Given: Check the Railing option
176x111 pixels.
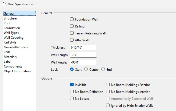Looking at the screenshot, I should [72, 26].
